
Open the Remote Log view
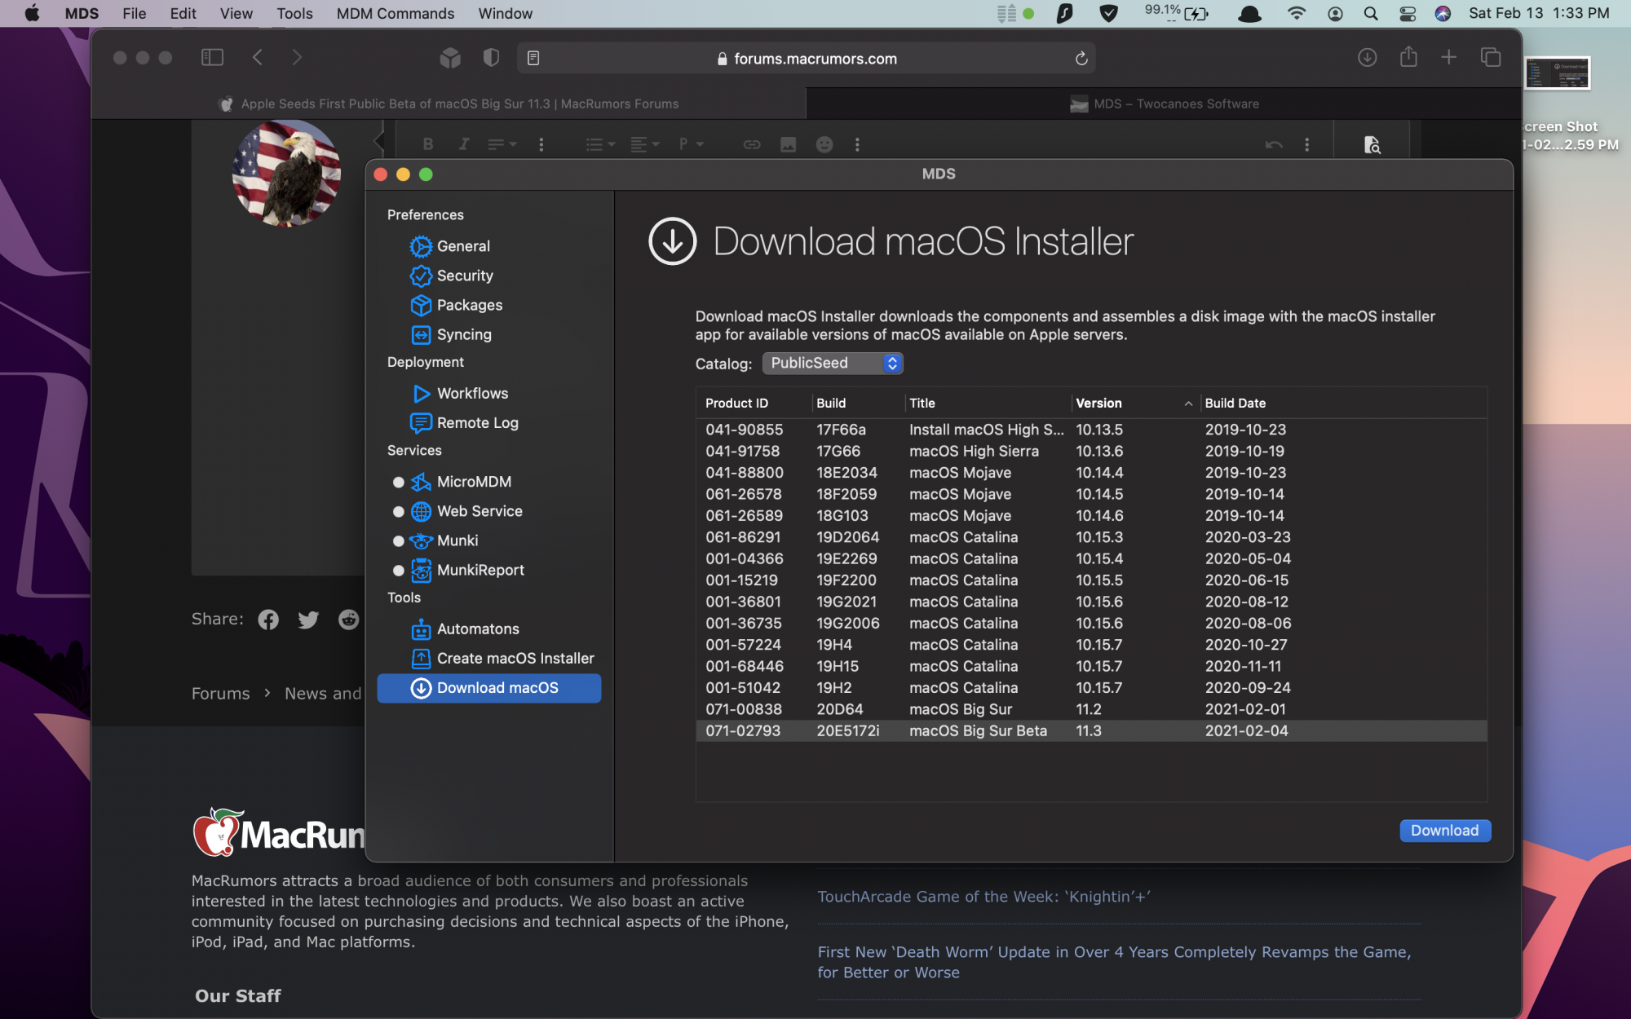click(477, 422)
